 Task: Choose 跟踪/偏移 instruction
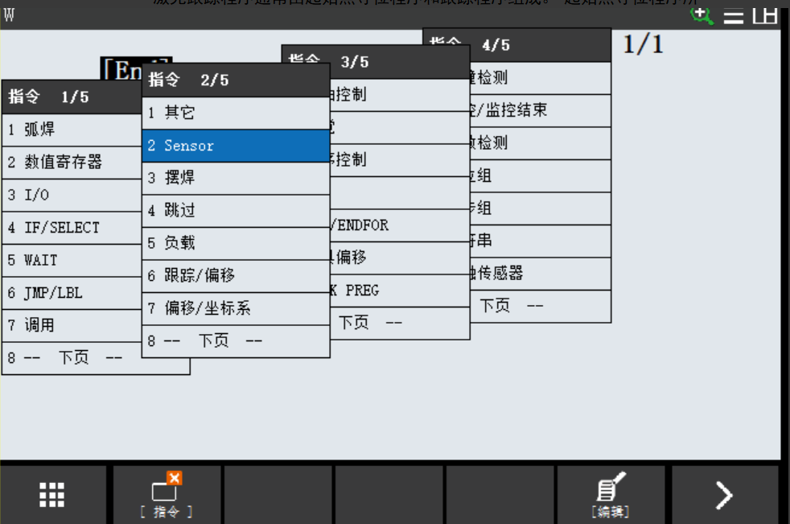pos(236,276)
